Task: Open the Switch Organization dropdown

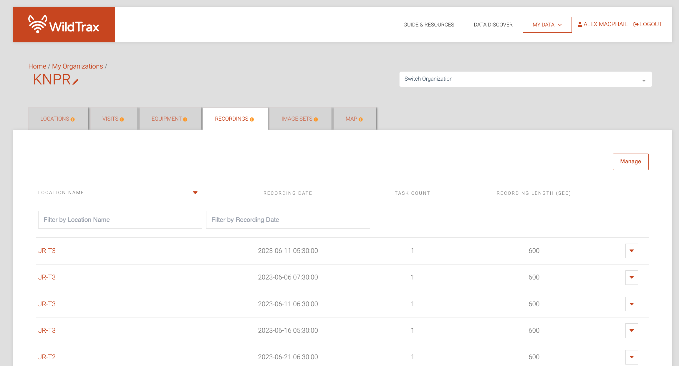Action: (x=525, y=79)
